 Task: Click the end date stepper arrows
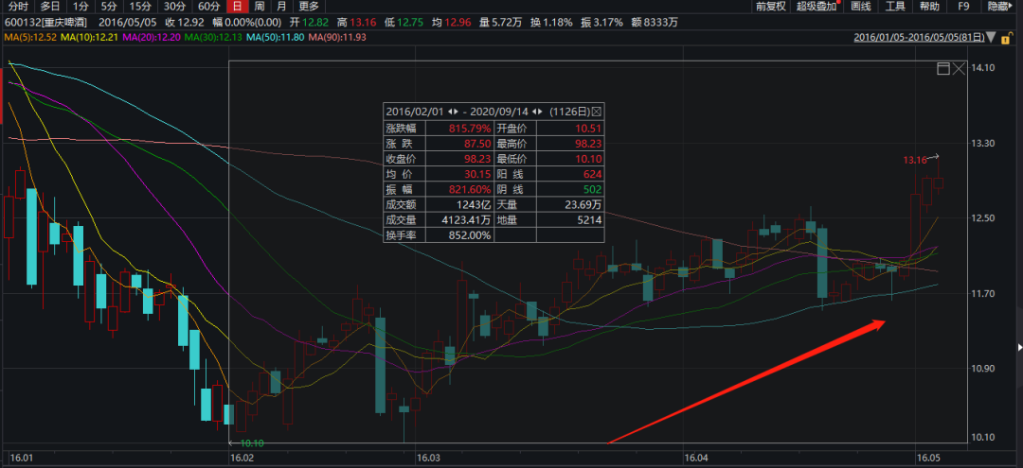pos(538,111)
